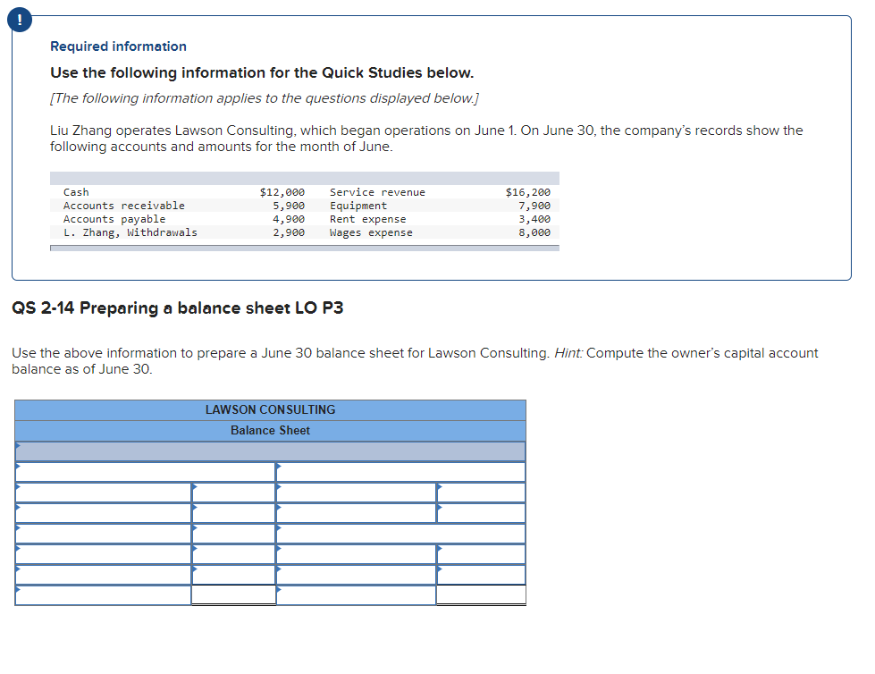The height and width of the screenshot is (674, 875).
Task: Select second left account-name cell in balance sheet
Action: click(x=104, y=513)
